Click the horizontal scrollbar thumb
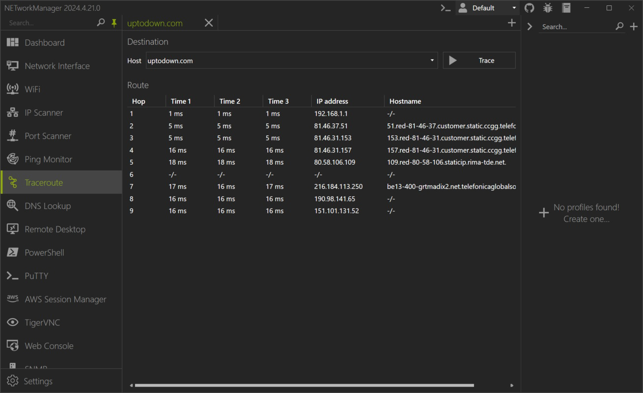This screenshot has width=643, height=393. click(x=305, y=386)
